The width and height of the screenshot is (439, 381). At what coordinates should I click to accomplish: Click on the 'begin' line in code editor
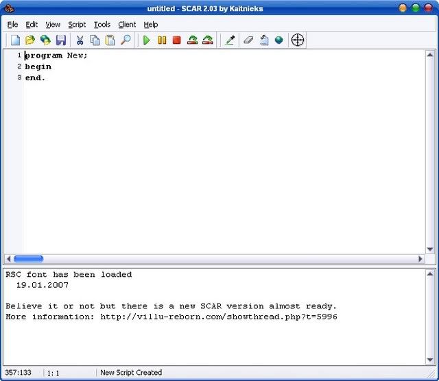pyautogui.click(x=38, y=66)
